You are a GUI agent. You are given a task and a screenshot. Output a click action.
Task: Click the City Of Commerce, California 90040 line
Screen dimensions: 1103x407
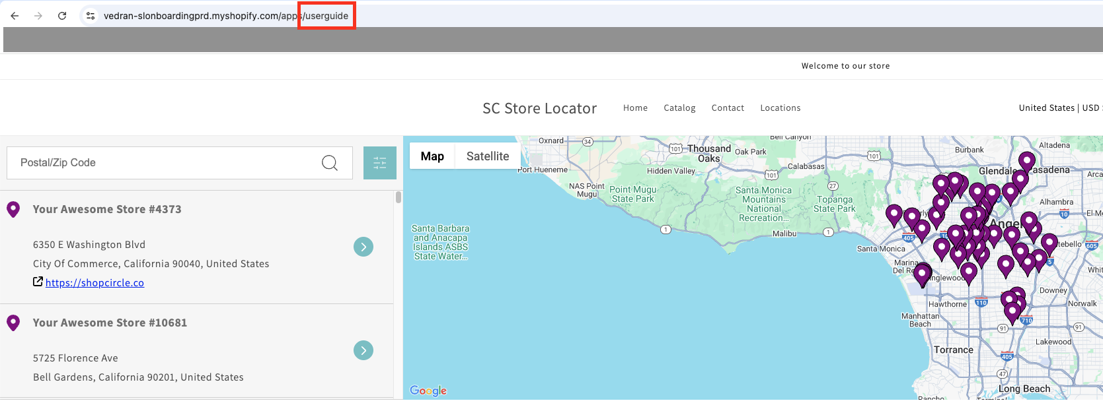click(151, 264)
